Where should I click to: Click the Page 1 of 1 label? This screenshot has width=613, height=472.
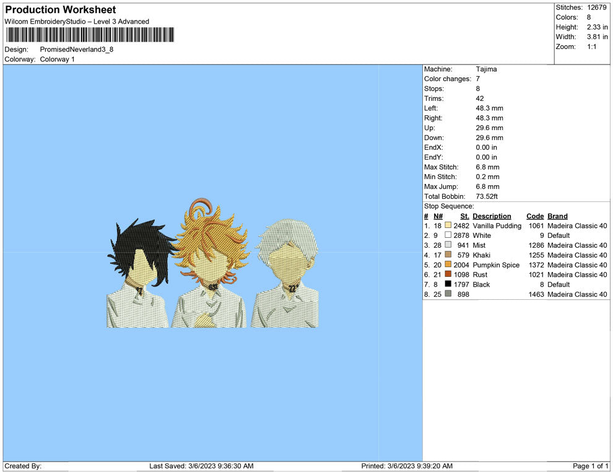coord(589,466)
